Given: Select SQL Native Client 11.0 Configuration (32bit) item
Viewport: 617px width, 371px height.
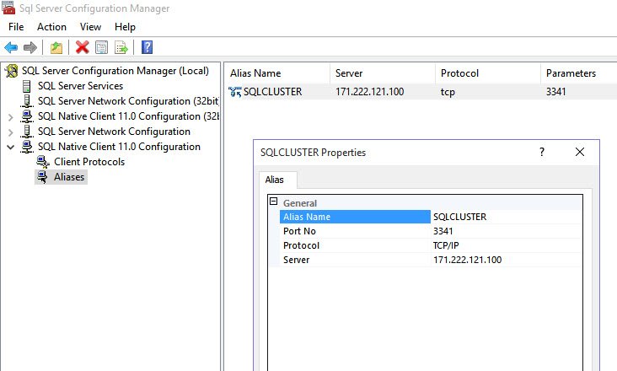Looking at the screenshot, I should point(128,116).
